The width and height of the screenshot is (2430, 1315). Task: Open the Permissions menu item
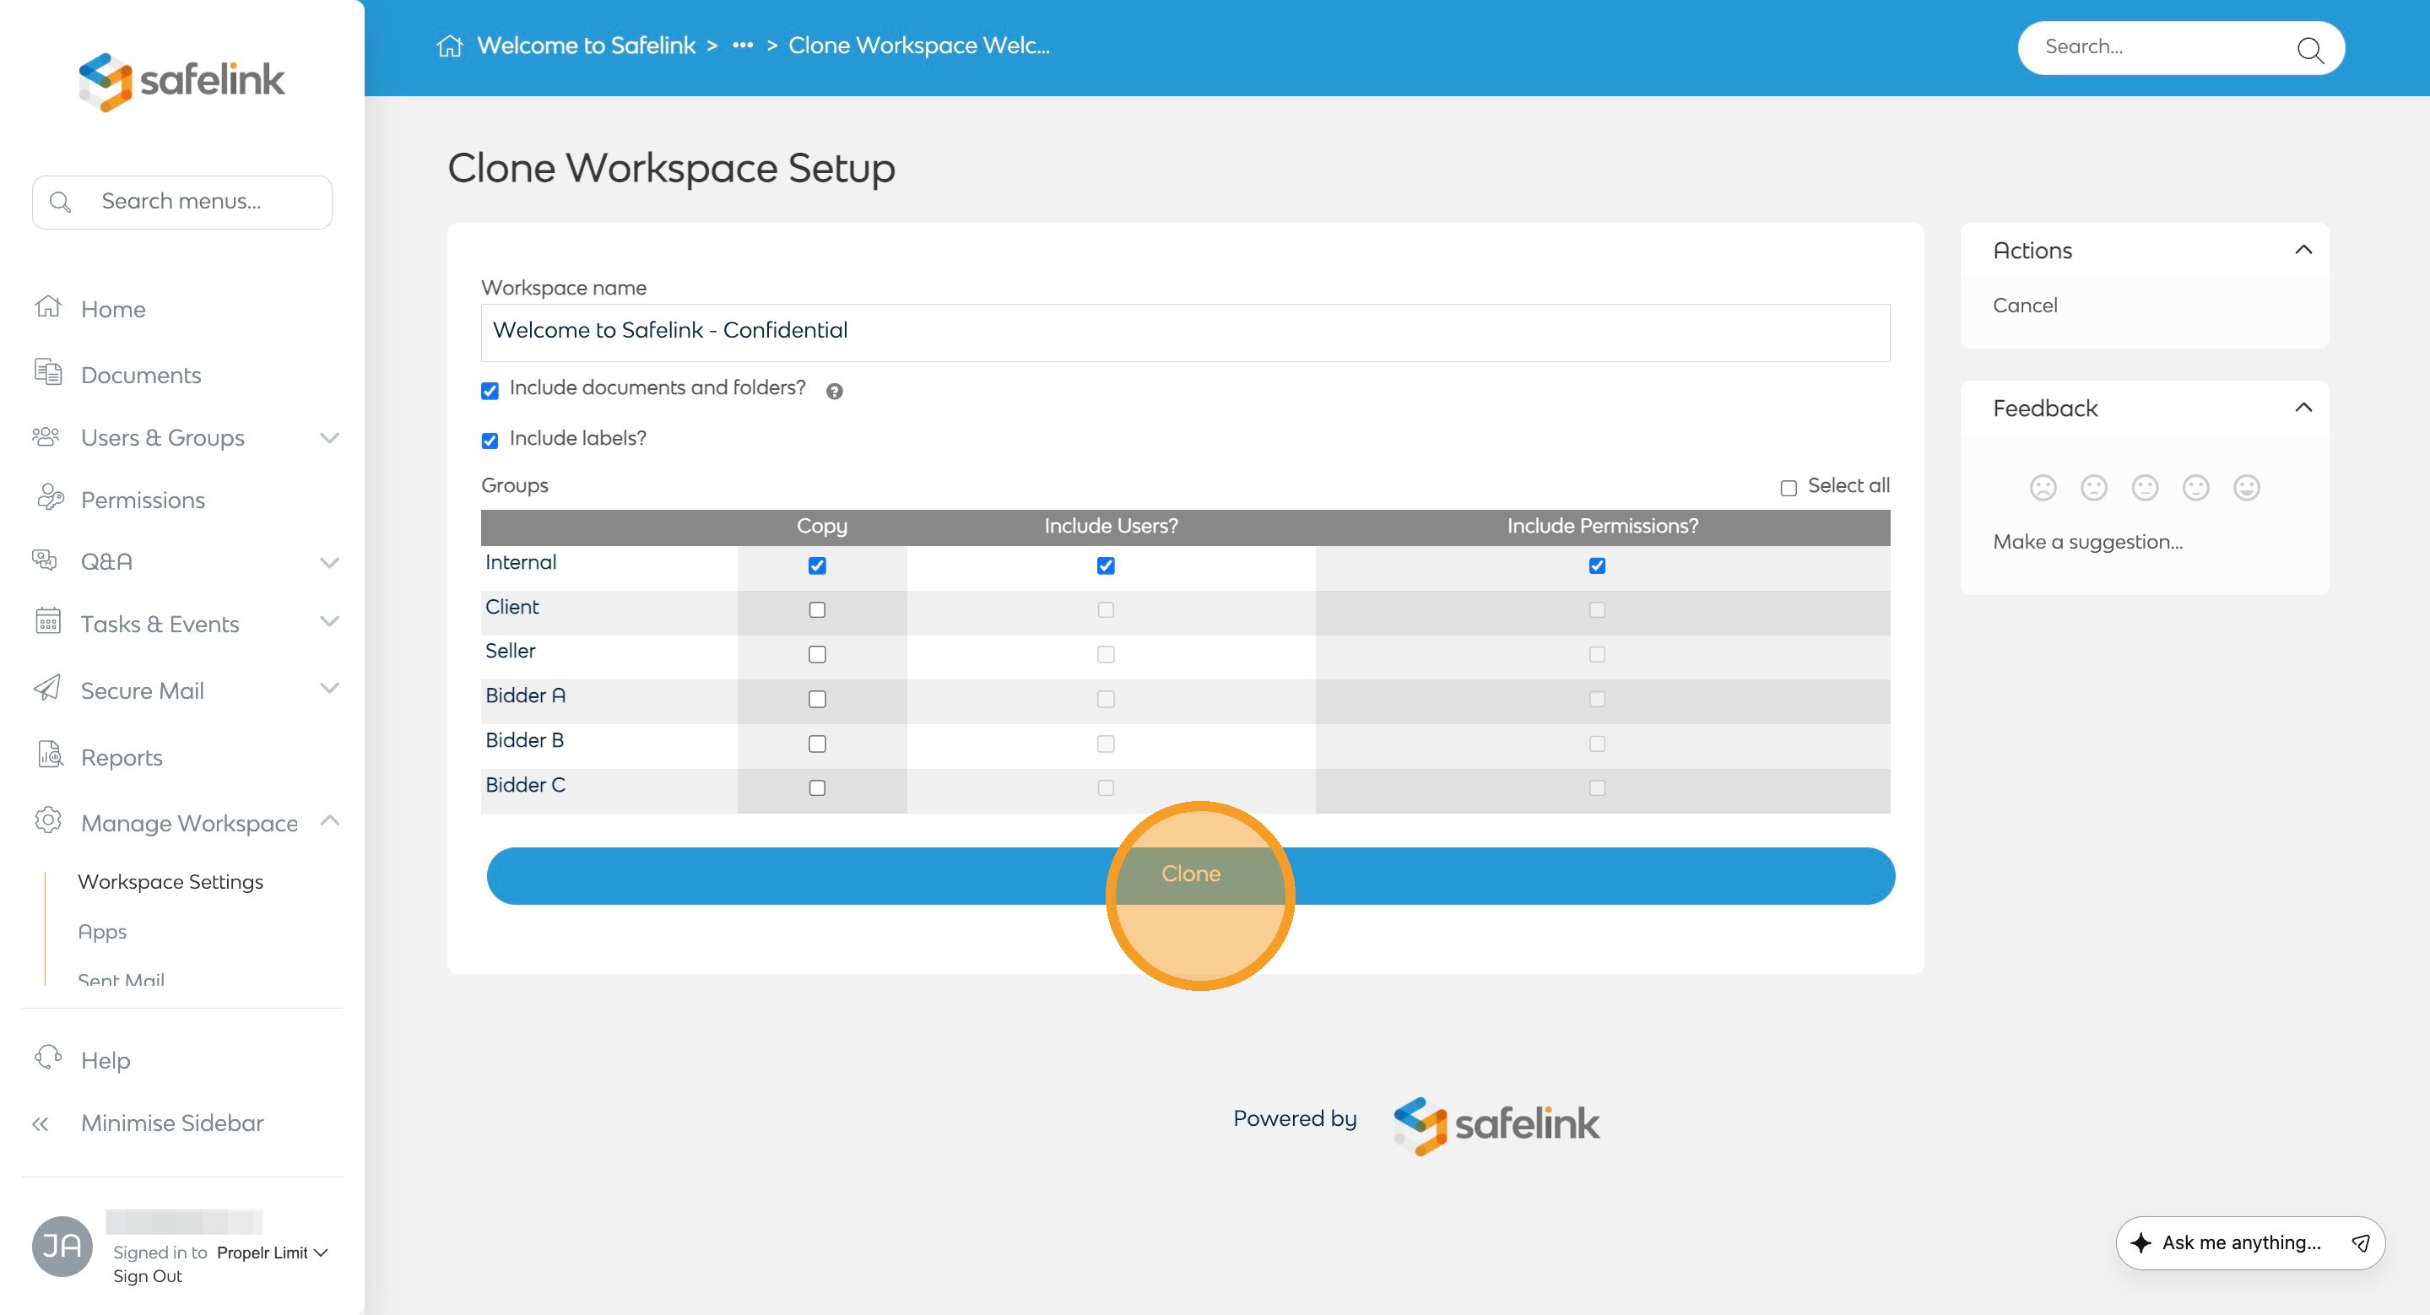coord(143,500)
